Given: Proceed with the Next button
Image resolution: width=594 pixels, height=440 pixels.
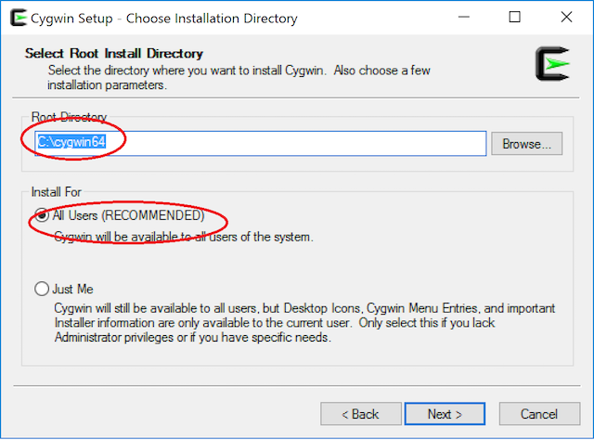Looking at the screenshot, I should click(x=445, y=414).
